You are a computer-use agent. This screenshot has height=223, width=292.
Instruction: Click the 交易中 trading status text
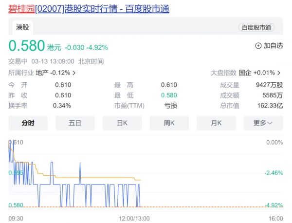(18, 61)
